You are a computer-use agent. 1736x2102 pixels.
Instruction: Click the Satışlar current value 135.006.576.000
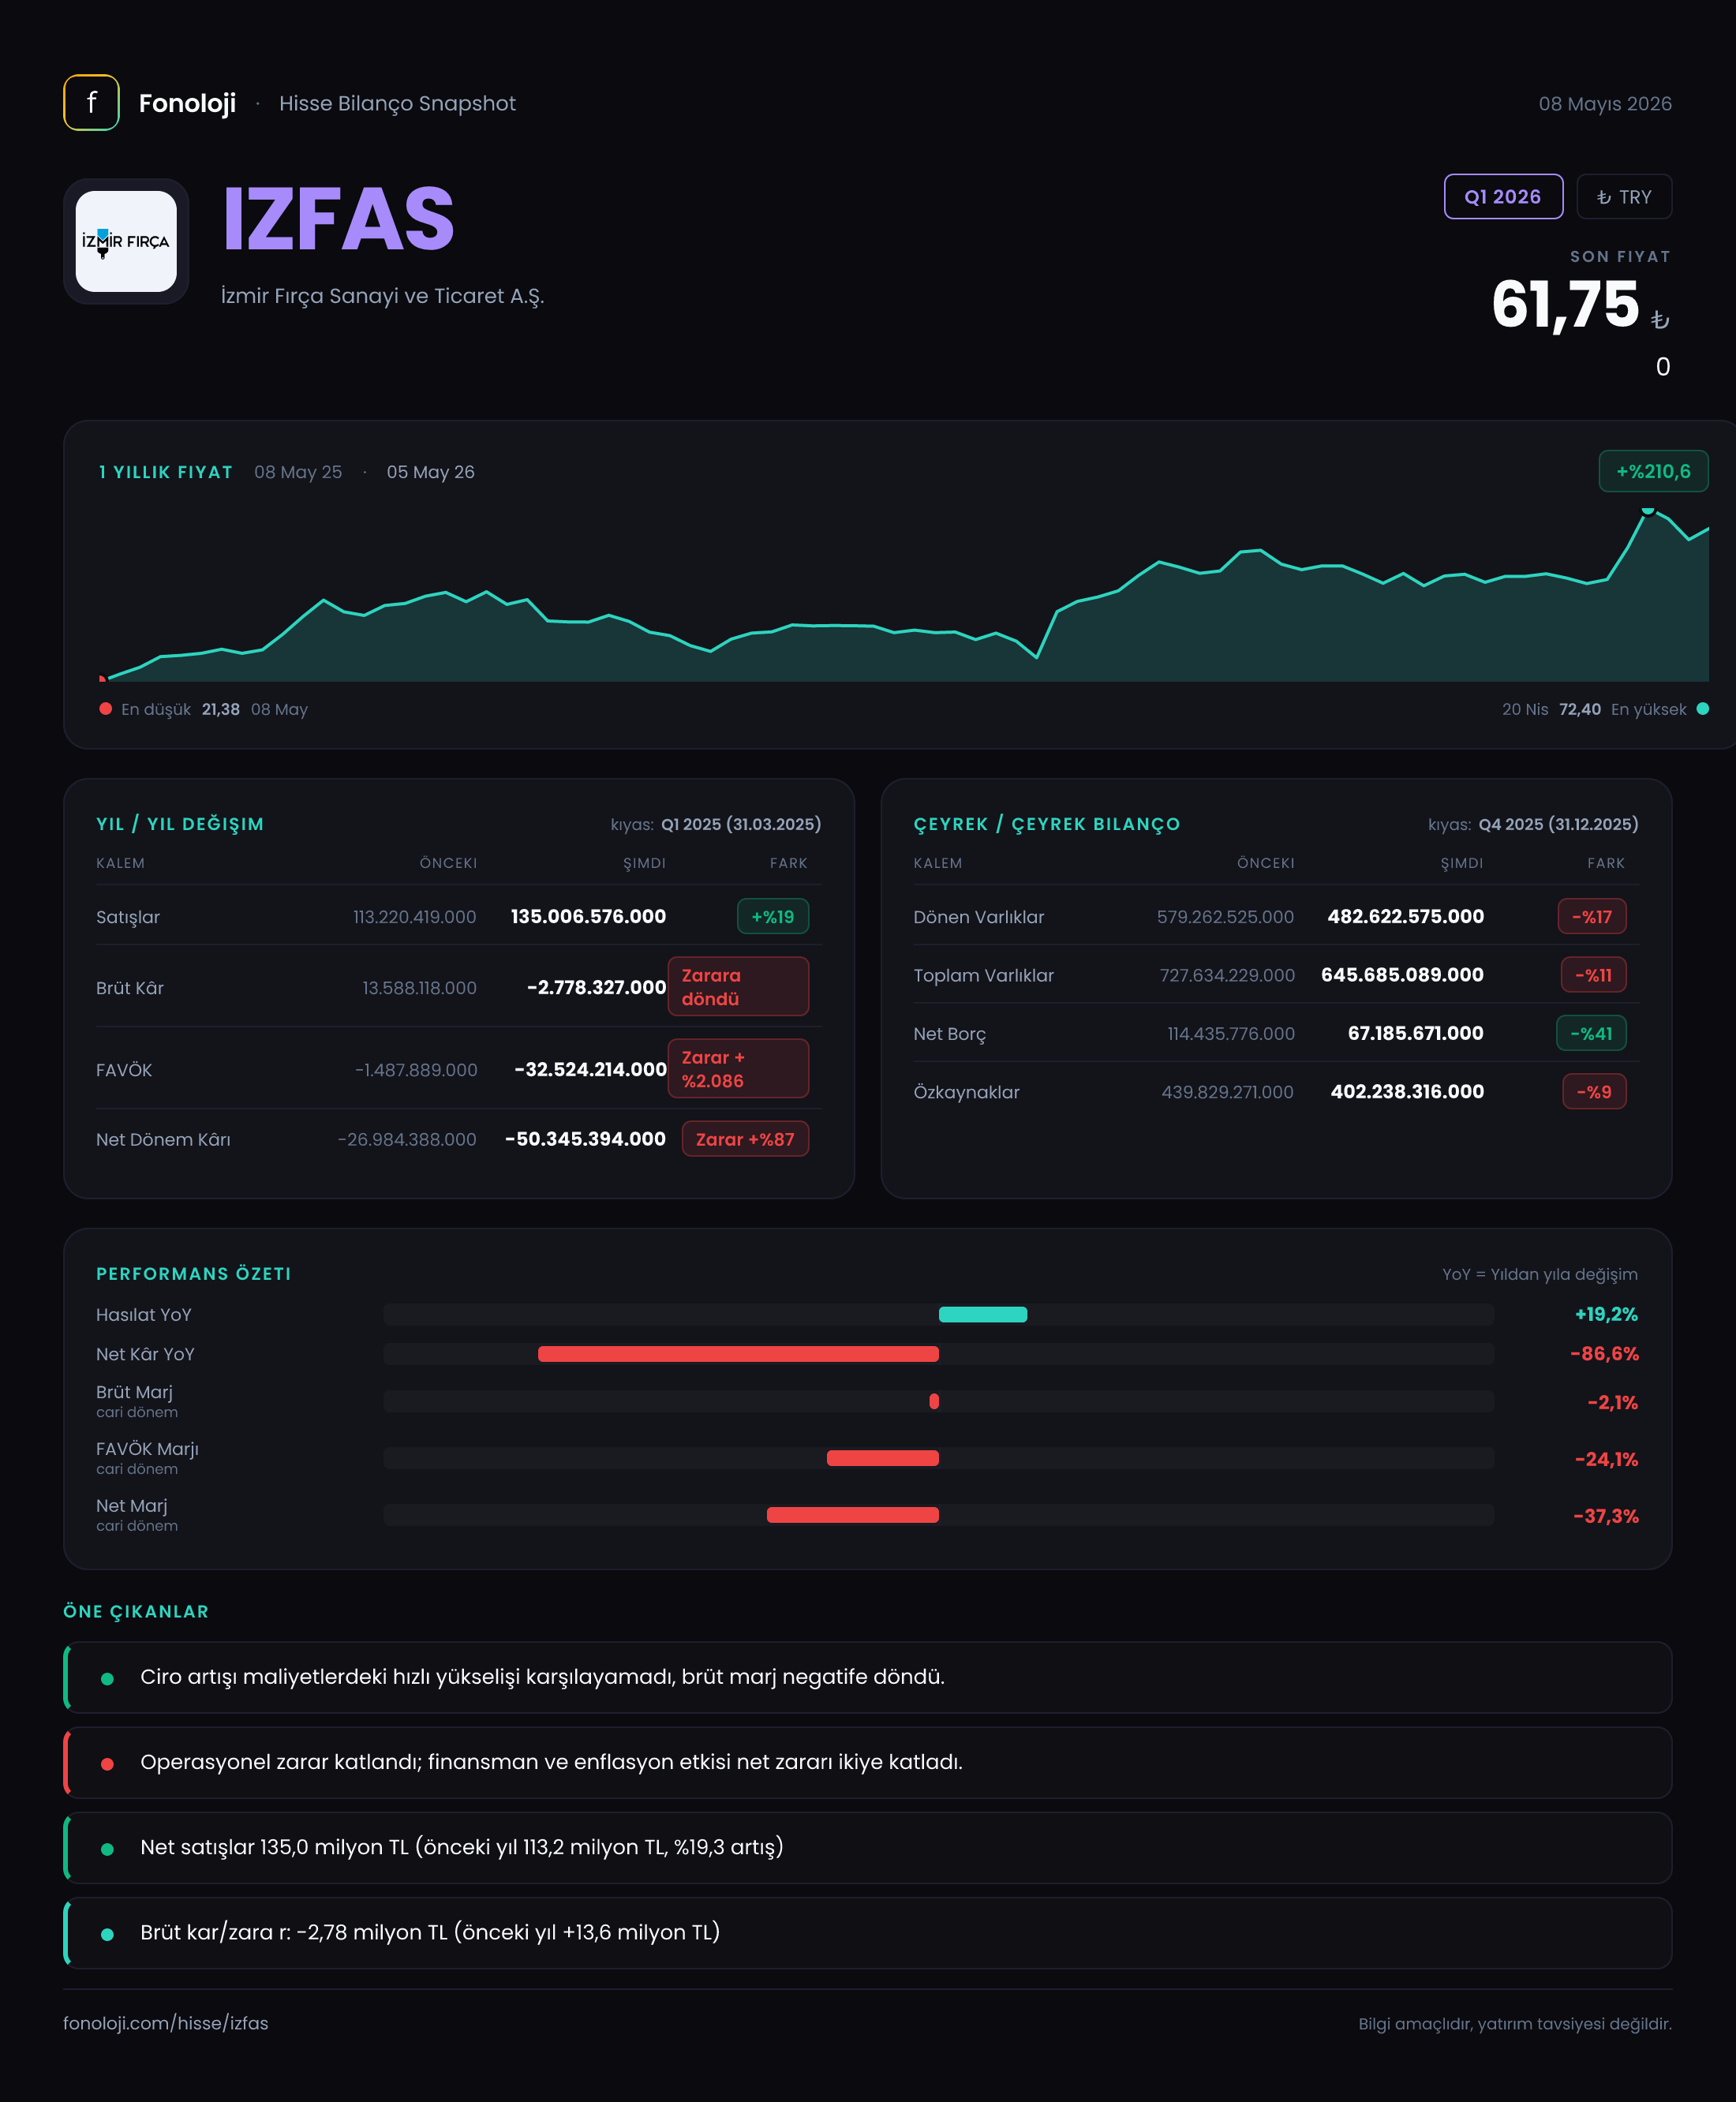point(588,916)
